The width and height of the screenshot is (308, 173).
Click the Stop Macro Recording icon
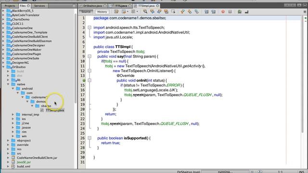click(x=230, y=12)
